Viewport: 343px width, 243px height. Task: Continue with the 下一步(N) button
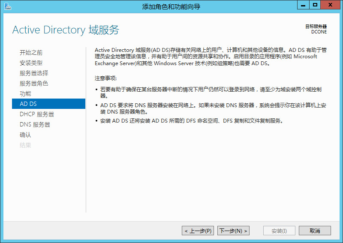tap(233, 231)
